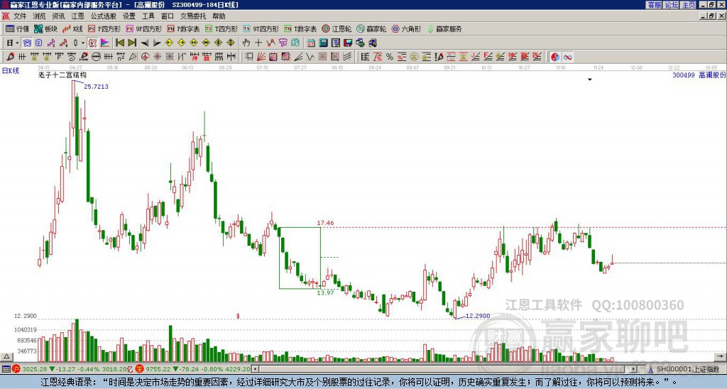Select the Gann fan lines tool
The width and height of the screenshot is (727, 389).
tap(261, 57)
